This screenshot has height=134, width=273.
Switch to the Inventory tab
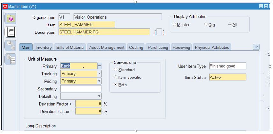point(44,48)
